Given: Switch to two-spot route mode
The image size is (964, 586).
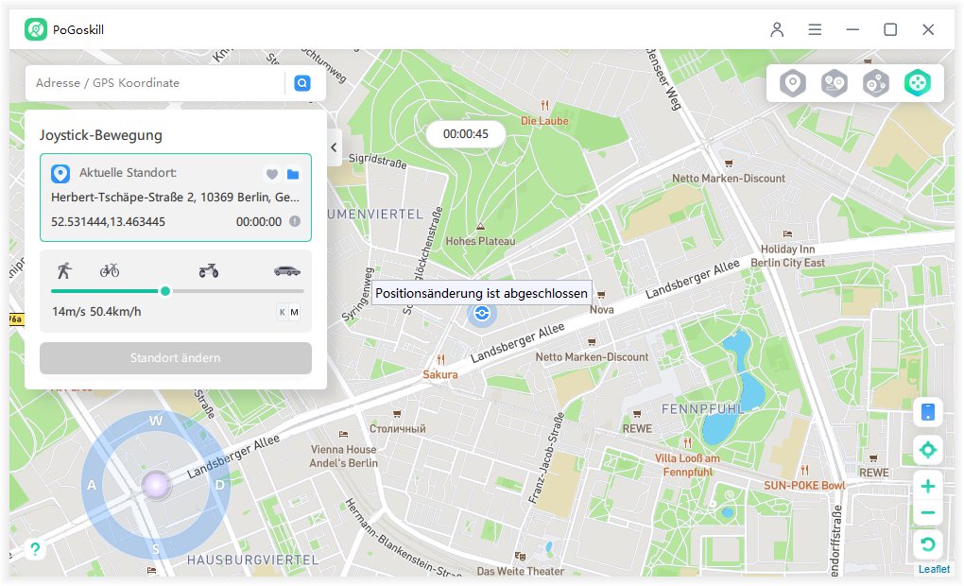Looking at the screenshot, I should tap(834, 83).
